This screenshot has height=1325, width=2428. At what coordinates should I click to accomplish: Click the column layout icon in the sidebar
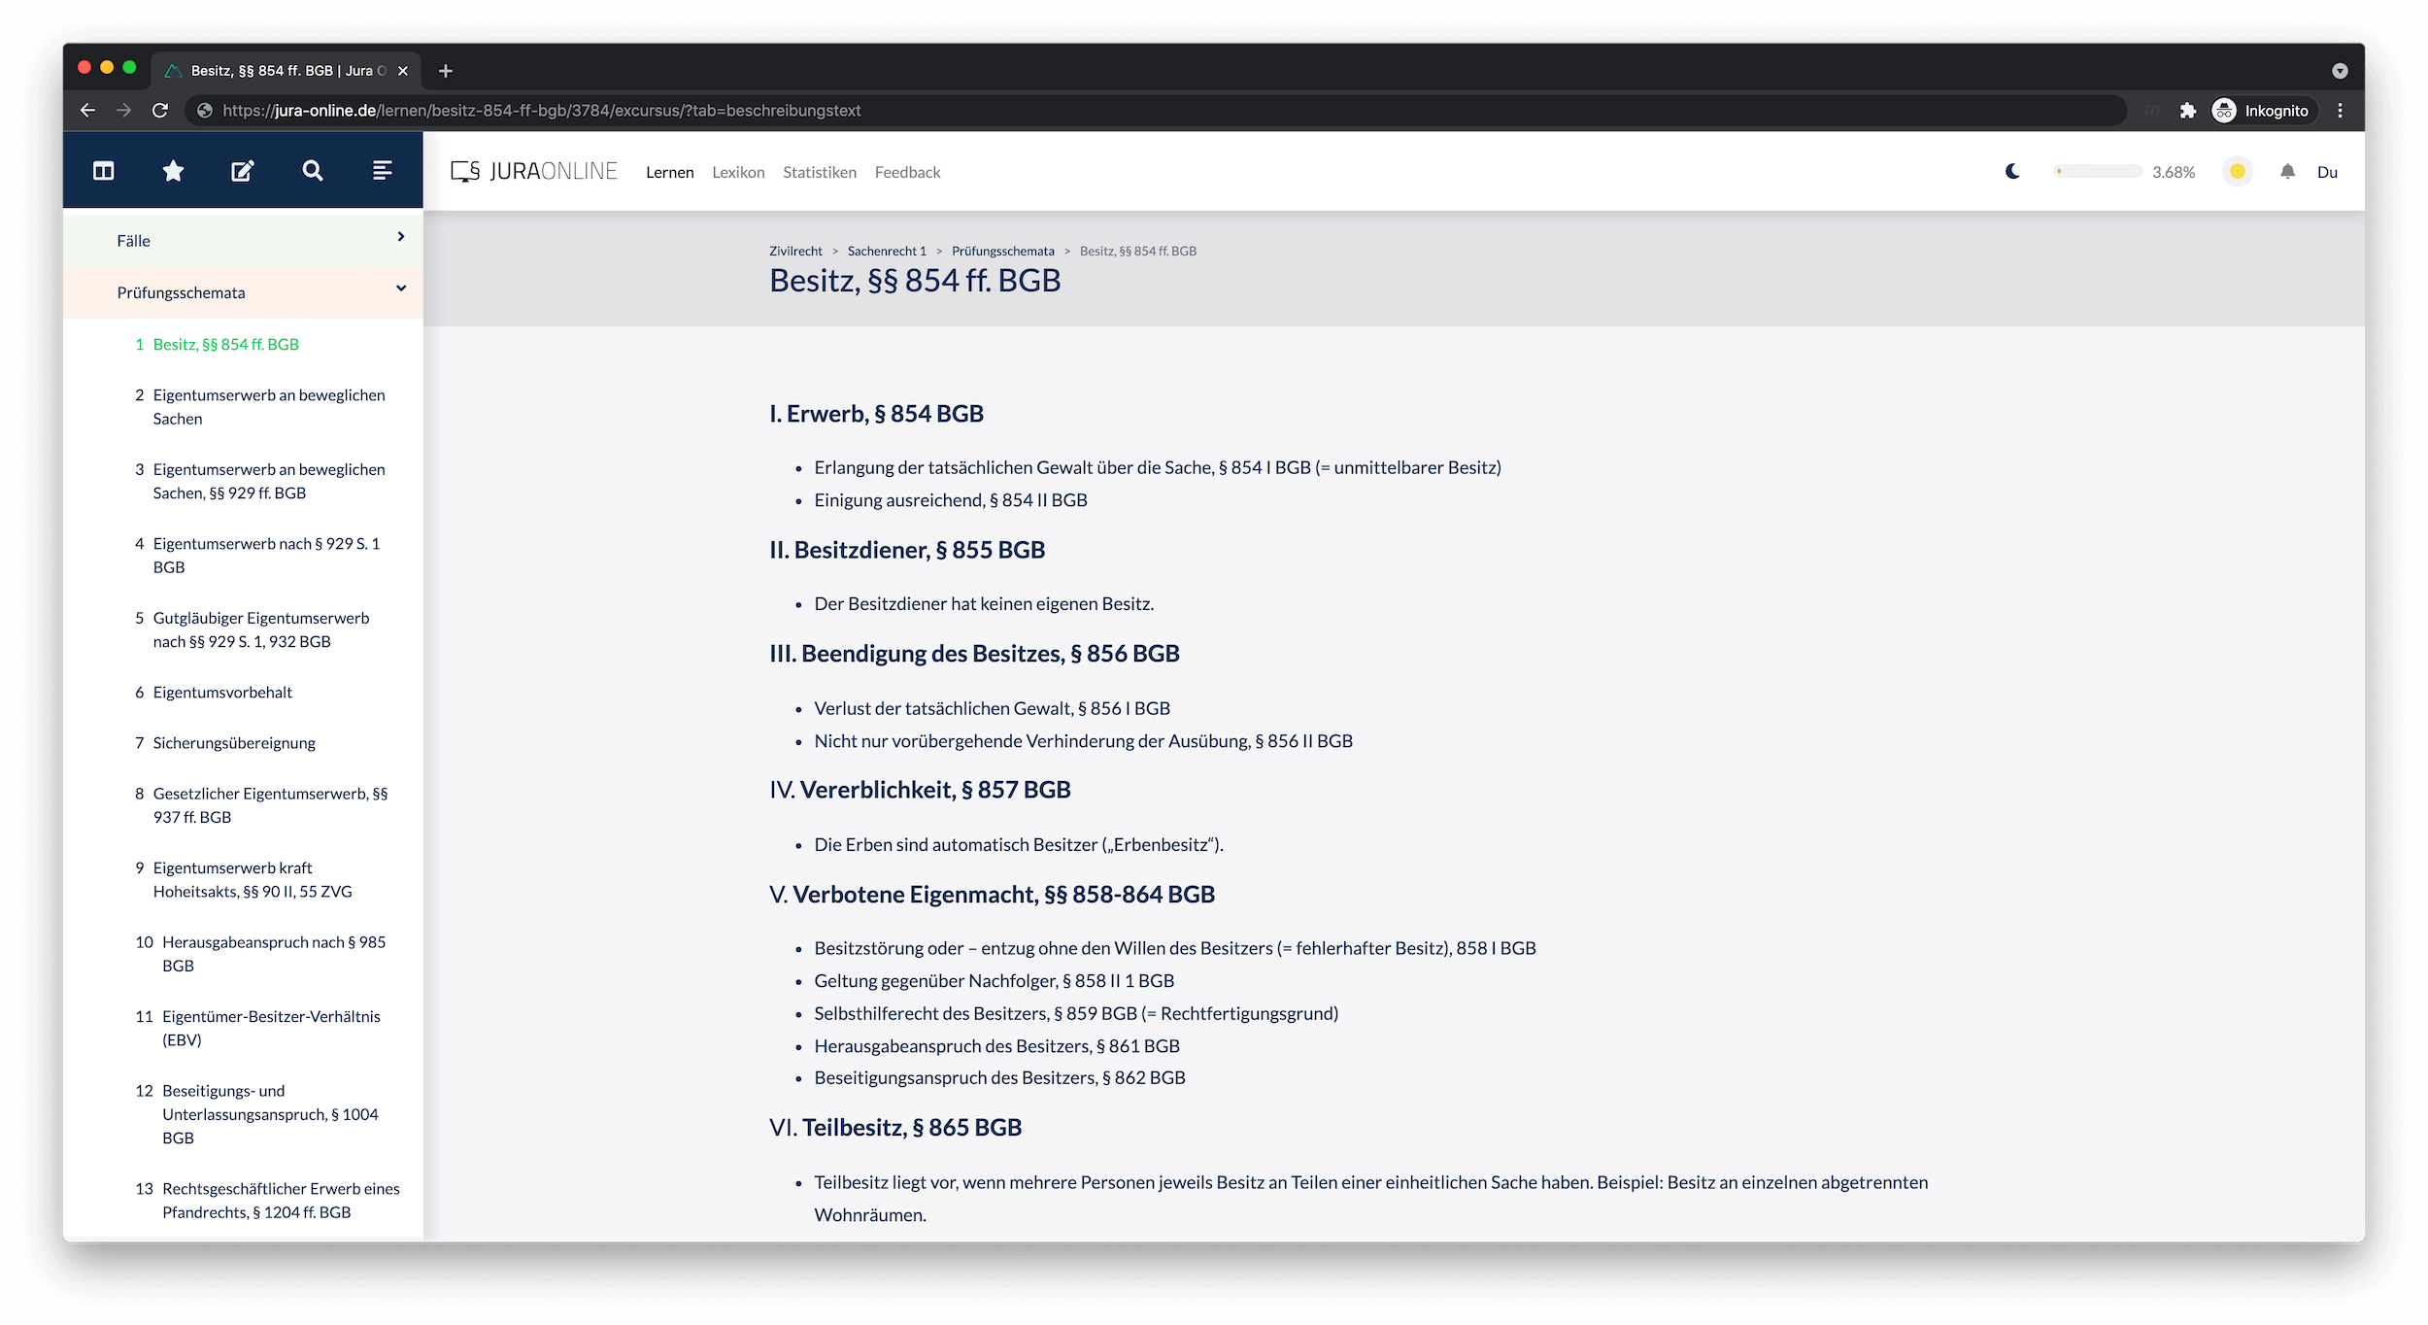102,170
